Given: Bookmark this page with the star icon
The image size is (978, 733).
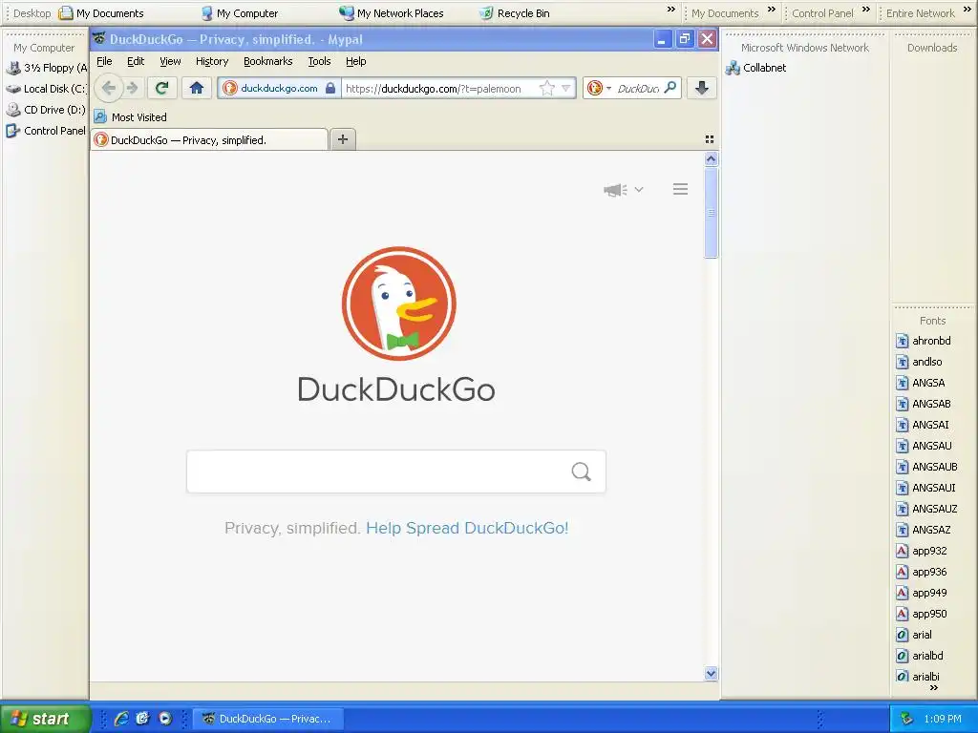Looking at the screenshot, I should click(x=547, y=88).
